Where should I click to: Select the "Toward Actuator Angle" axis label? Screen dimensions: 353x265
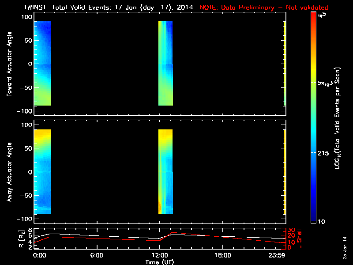point(8,64)
